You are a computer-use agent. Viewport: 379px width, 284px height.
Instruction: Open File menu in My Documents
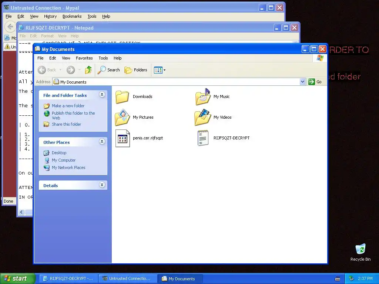tap(40, 58)
